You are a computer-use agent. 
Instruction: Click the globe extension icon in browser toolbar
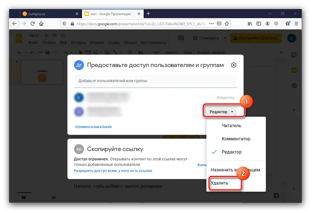pos(276,24)
